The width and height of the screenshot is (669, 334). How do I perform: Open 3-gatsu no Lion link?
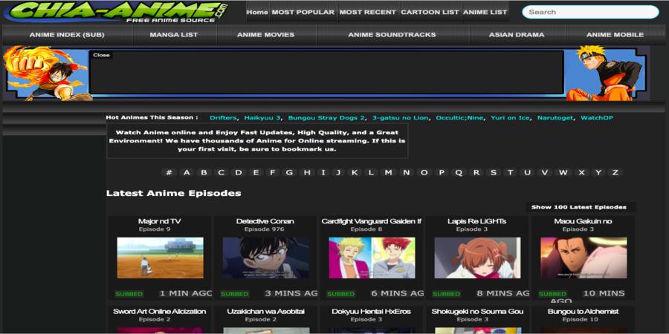pos(400,117)
